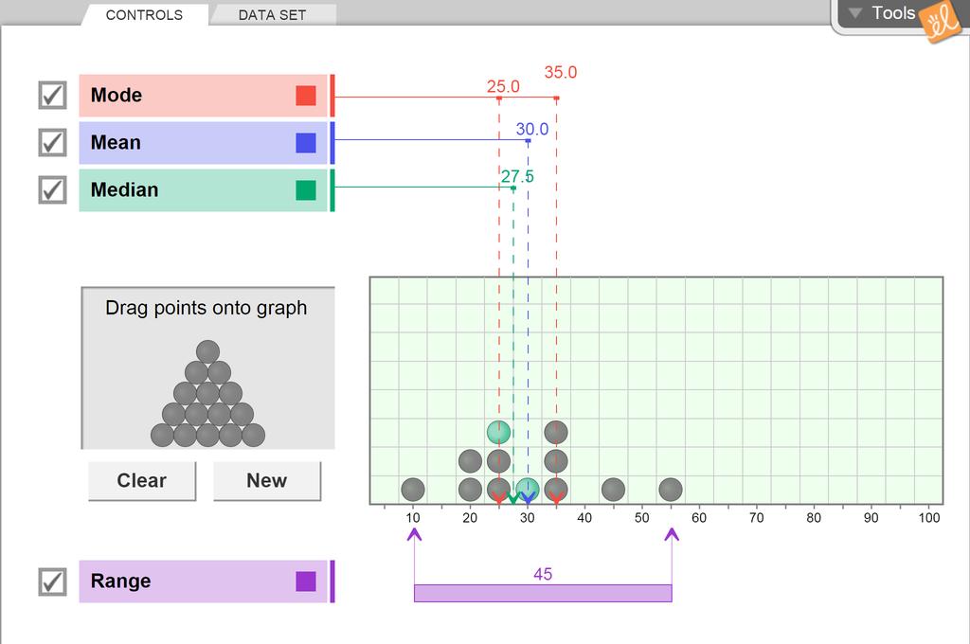The image size is (970, 644).
Task: Select the gray data point at 55
Action: (671, 490)
